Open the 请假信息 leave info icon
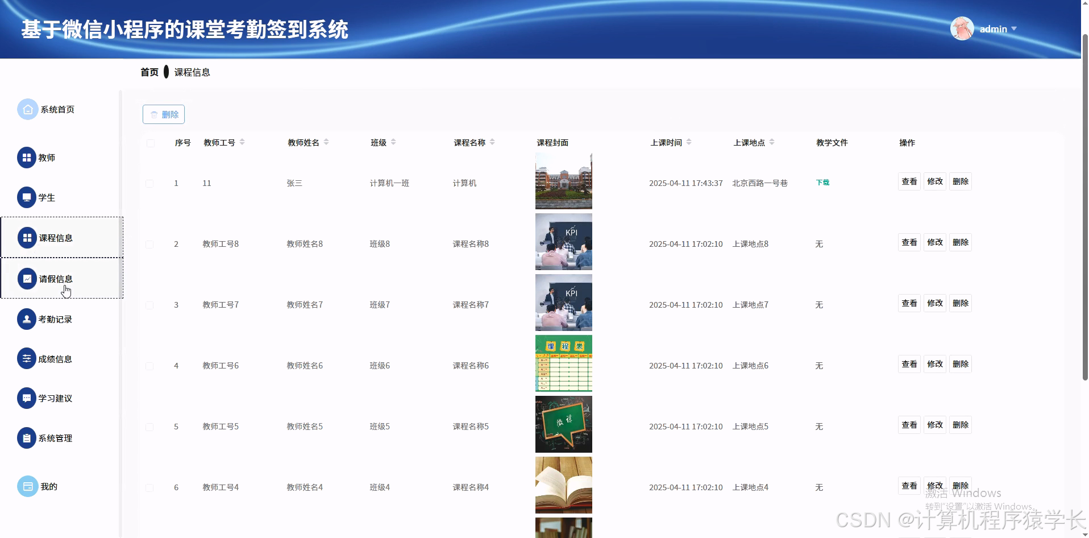The width and height of the screenshot is (1089, 538). point(27,278)
